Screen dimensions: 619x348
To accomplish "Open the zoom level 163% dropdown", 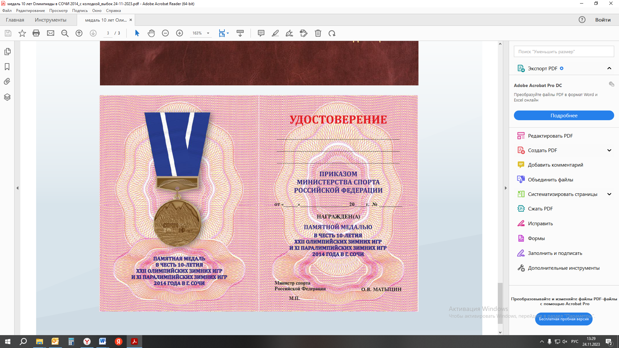I will point(208,33).
